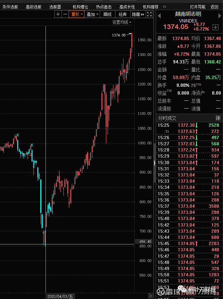Click second cyan K marker on chart
The image size is (223, 299).
tap(32, 145)
